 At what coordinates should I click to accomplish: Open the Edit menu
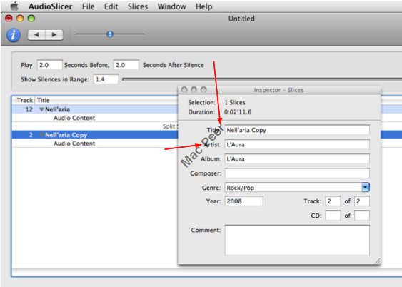coord(111,6)
